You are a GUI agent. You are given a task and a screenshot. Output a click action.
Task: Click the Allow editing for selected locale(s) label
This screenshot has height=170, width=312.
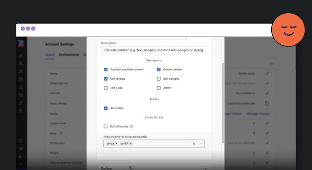pyautogui.click(x=125, y=137)
